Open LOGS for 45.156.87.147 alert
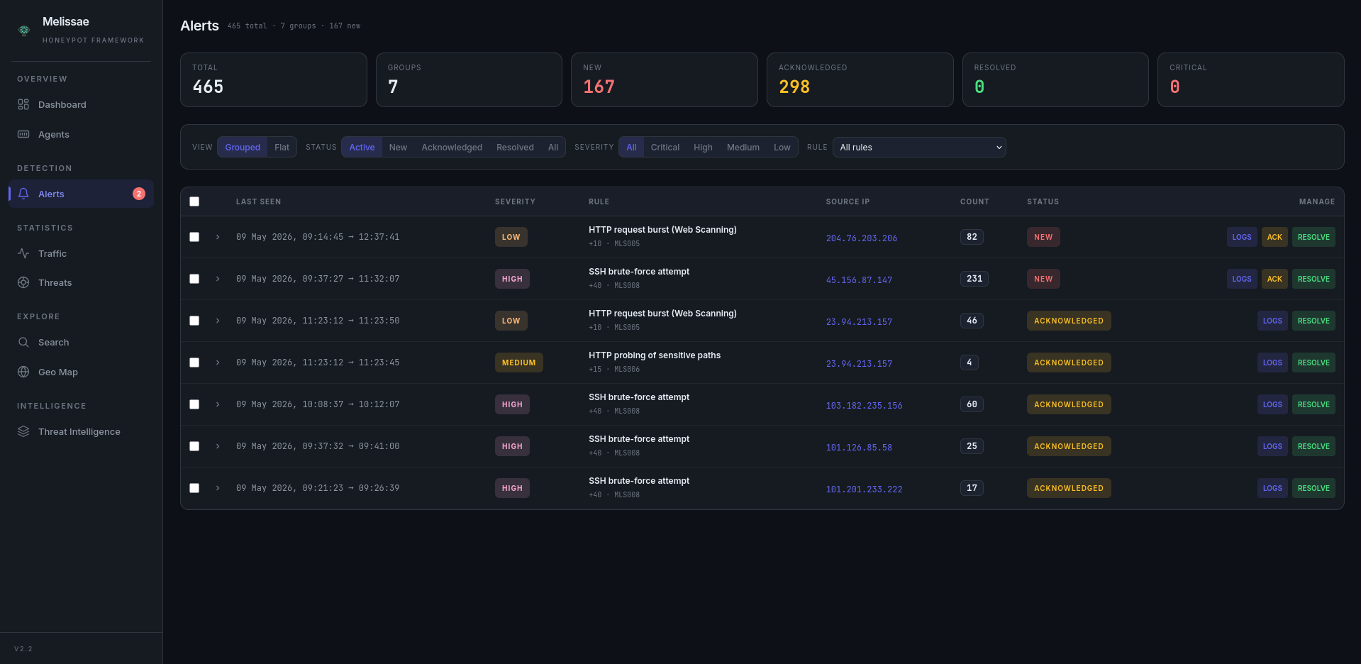The height and width of the screenshot is (664, 1361). pyautogui.click(x=1242, y=279)
